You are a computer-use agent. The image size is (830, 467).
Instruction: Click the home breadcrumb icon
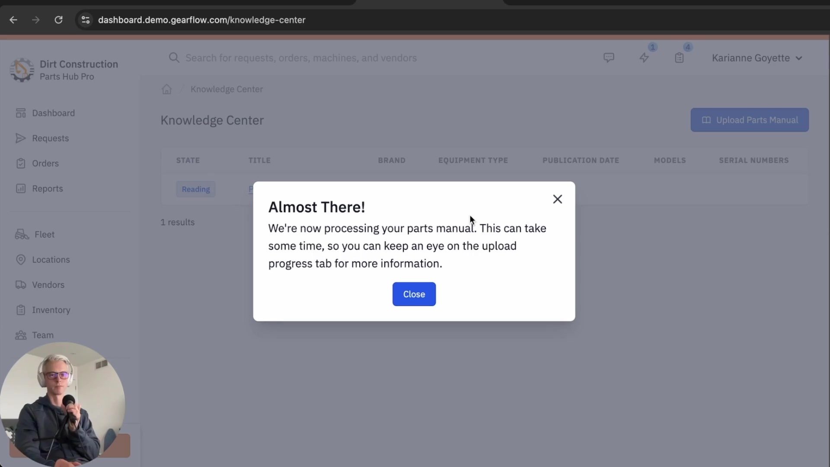(166, 89)
